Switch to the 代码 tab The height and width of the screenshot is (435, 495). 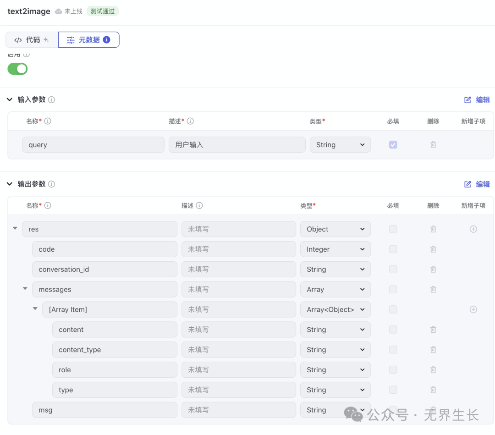[x=32, y=40]
